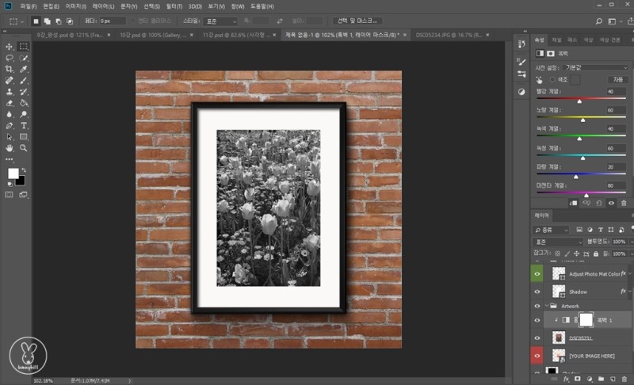Select the Move tool
The width and height of the screenshot is (634, 385).
pyautogui.click(x=10, y=47)
